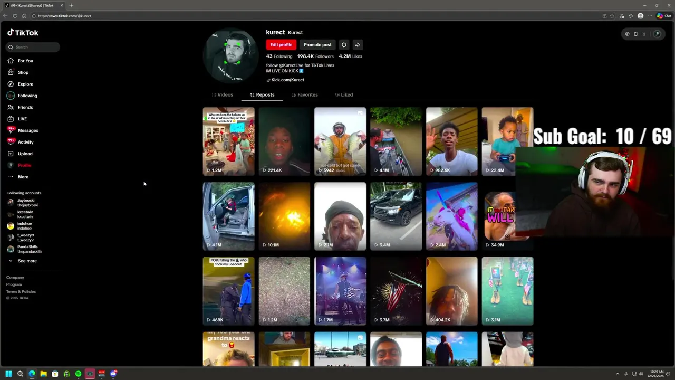Click the TikTok logo
Screen dimensions: 675x380
[23, 32]
